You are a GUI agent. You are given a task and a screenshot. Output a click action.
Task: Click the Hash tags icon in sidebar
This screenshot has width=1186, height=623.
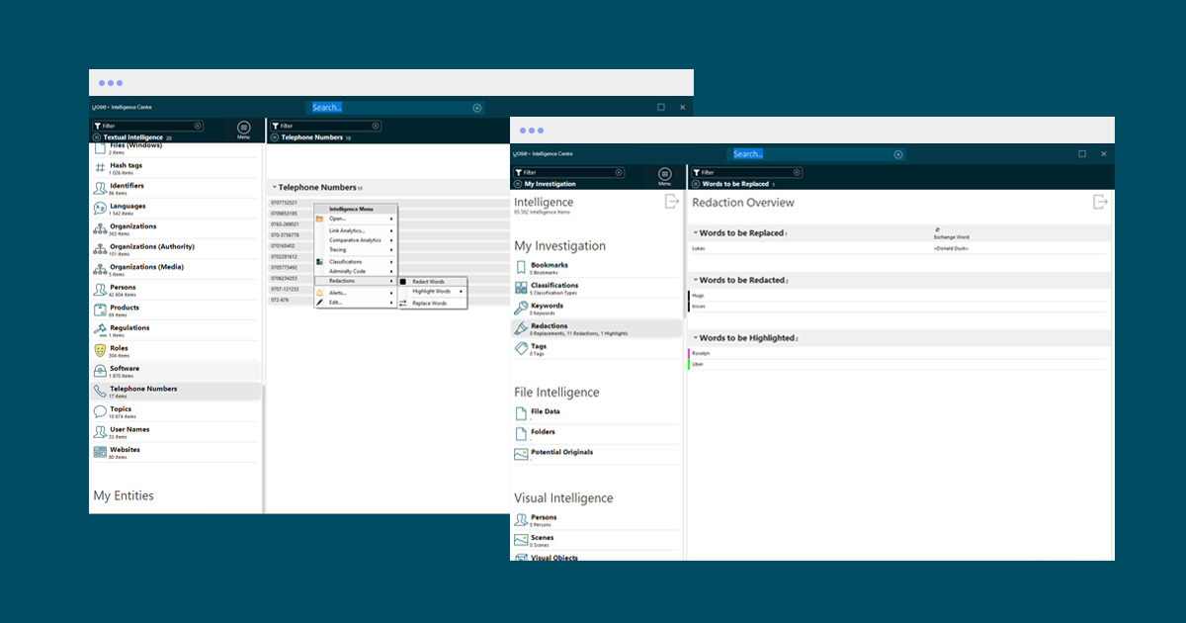(x=100, y=168)
